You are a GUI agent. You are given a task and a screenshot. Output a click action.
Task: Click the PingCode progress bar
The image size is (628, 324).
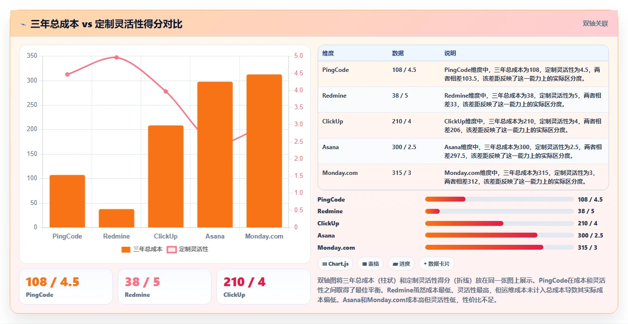(x=499, y=199)
